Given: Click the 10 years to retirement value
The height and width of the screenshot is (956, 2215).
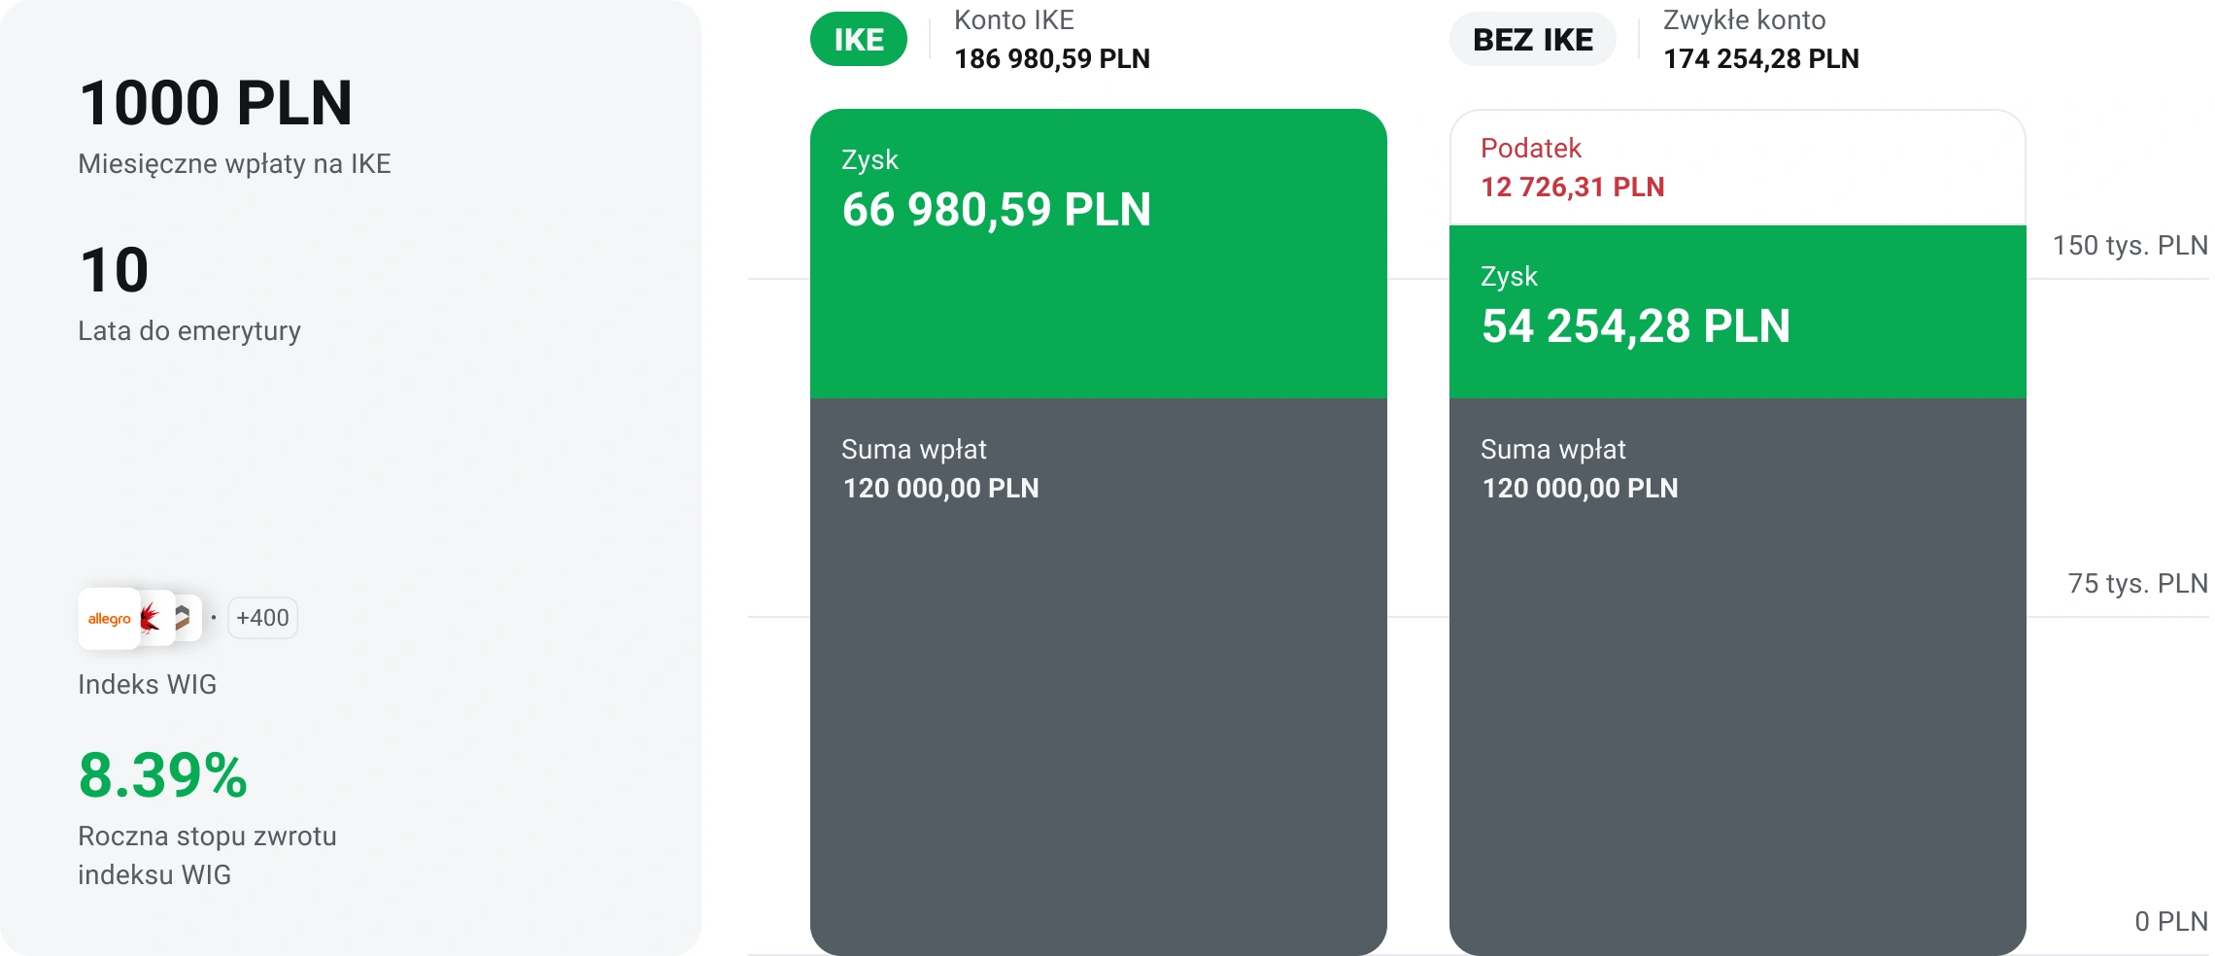Looking at the screenshot, I should point(115,270).
